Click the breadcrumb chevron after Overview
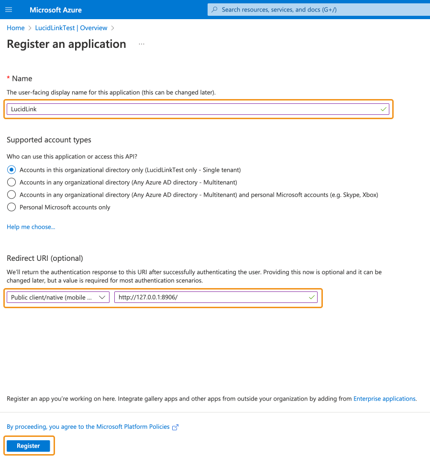 pyautogui.click(x=113, y=28)
